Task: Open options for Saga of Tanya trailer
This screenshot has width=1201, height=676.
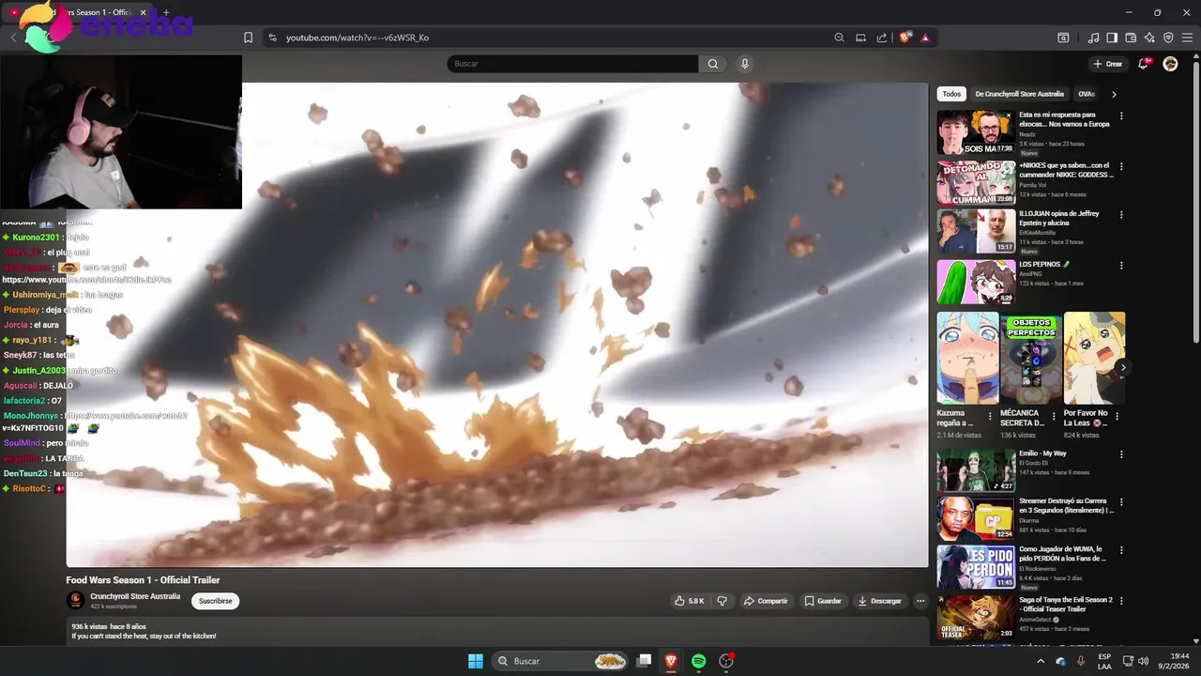Action: coord(1120,600)
